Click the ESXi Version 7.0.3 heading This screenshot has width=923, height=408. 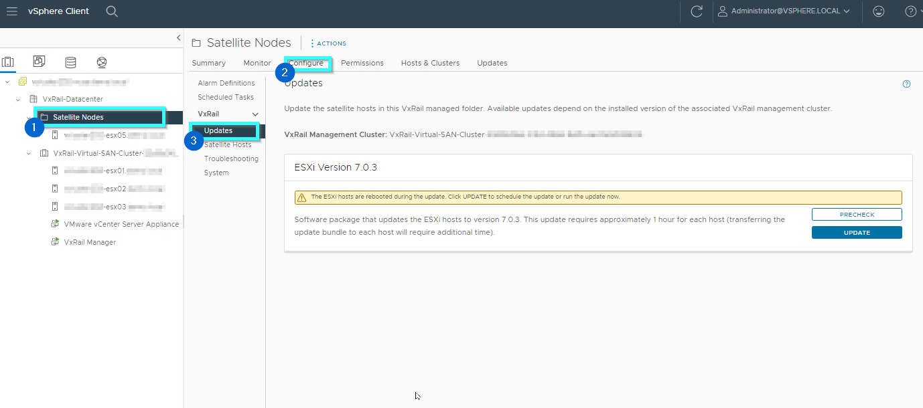pos(336,167)
